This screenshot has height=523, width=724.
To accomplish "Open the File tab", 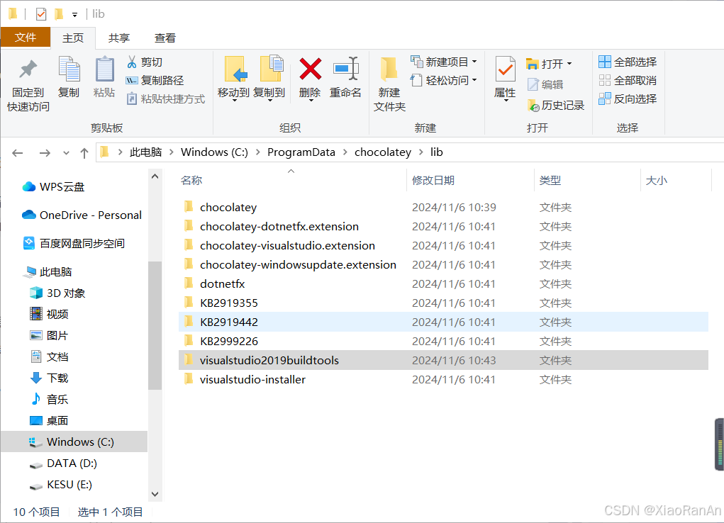I will point(26,38).
